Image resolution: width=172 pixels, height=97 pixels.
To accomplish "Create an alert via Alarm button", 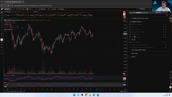I will (x=54, y=9).
